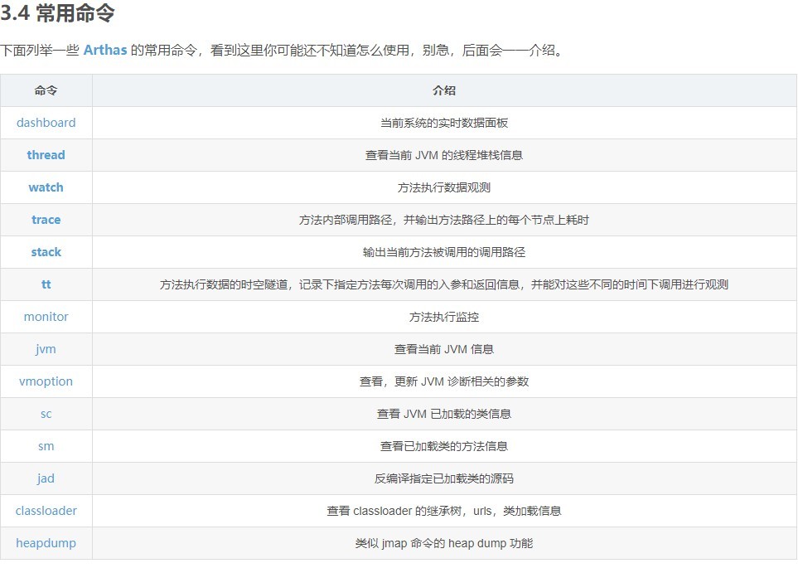The width and height of the screenshot is (798, 568).
Task: Click the 方法执行监控 description cell
Action: point(443,317)
